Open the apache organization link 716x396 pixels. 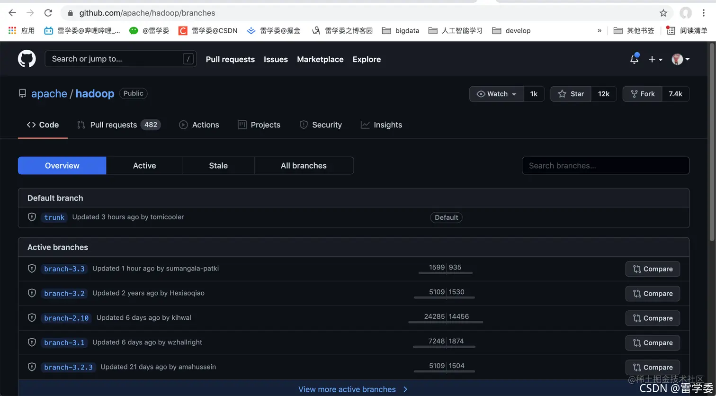49,94
